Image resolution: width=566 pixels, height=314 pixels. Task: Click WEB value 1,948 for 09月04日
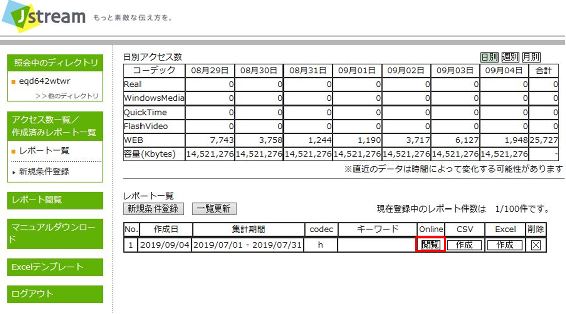click(516, 140)
